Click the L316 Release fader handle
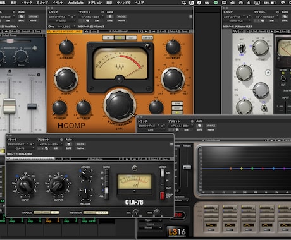The image size is (291, 240). 187,167
